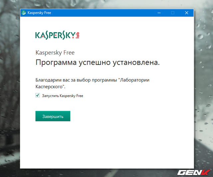
Task: Click the heading "Программа успешно установлена."
Action: (x=98, y=63)
